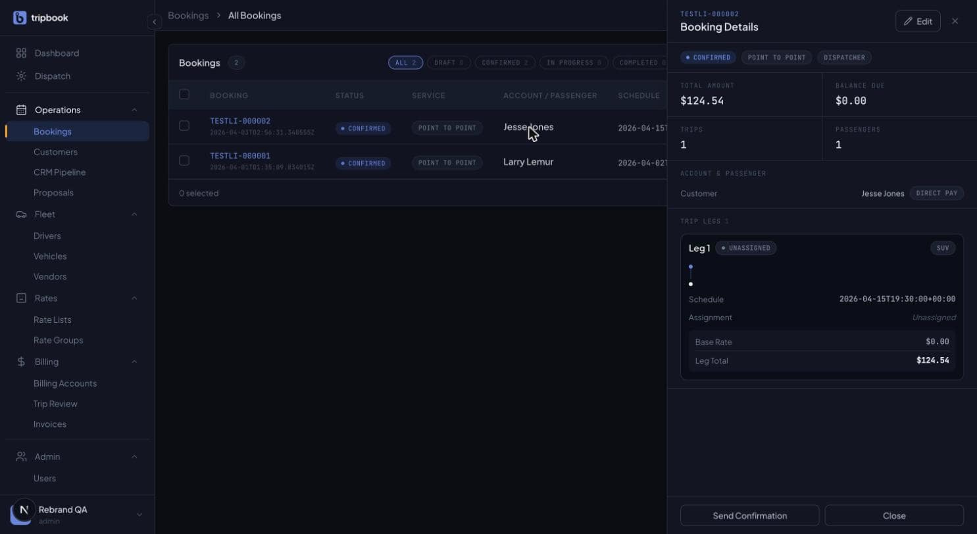
Task: Click passenger Jesse Jones in the table
Action: (528, 127)
